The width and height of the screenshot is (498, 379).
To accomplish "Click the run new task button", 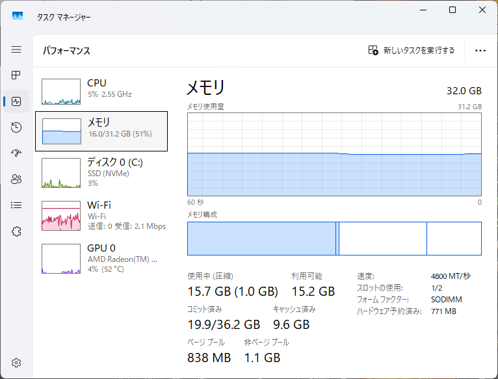I will click(411, 51).
